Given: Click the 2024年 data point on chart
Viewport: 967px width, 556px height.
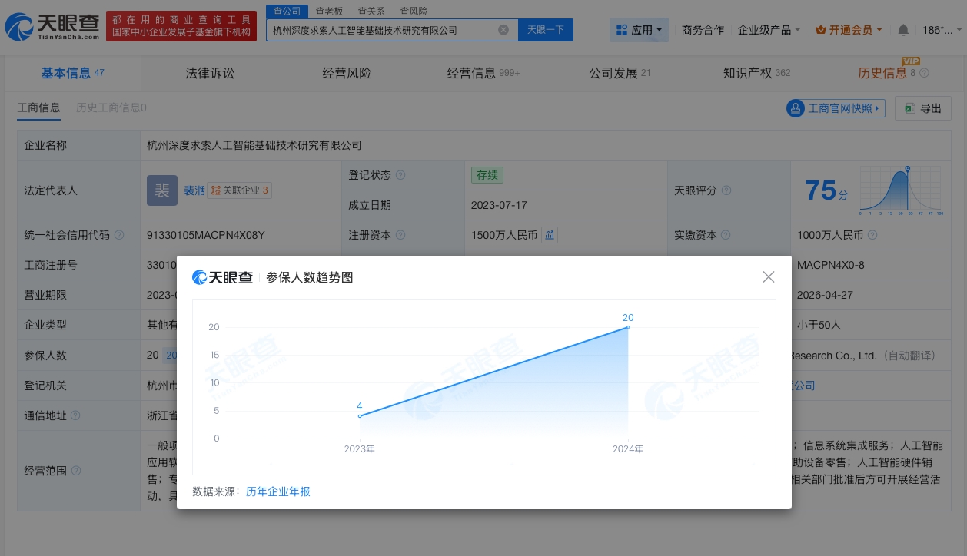Looking at the screenshot, I should click(628, 327).
